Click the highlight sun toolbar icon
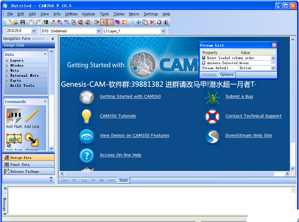The image size is (299, 222). 124,22
